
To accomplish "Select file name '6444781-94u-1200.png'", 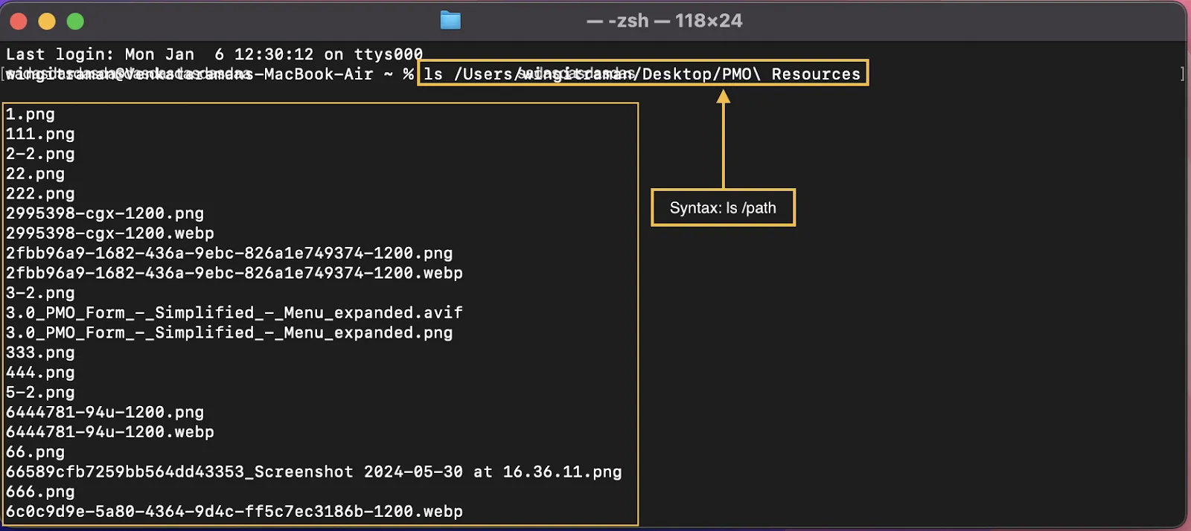I will [x=105, y=412].
